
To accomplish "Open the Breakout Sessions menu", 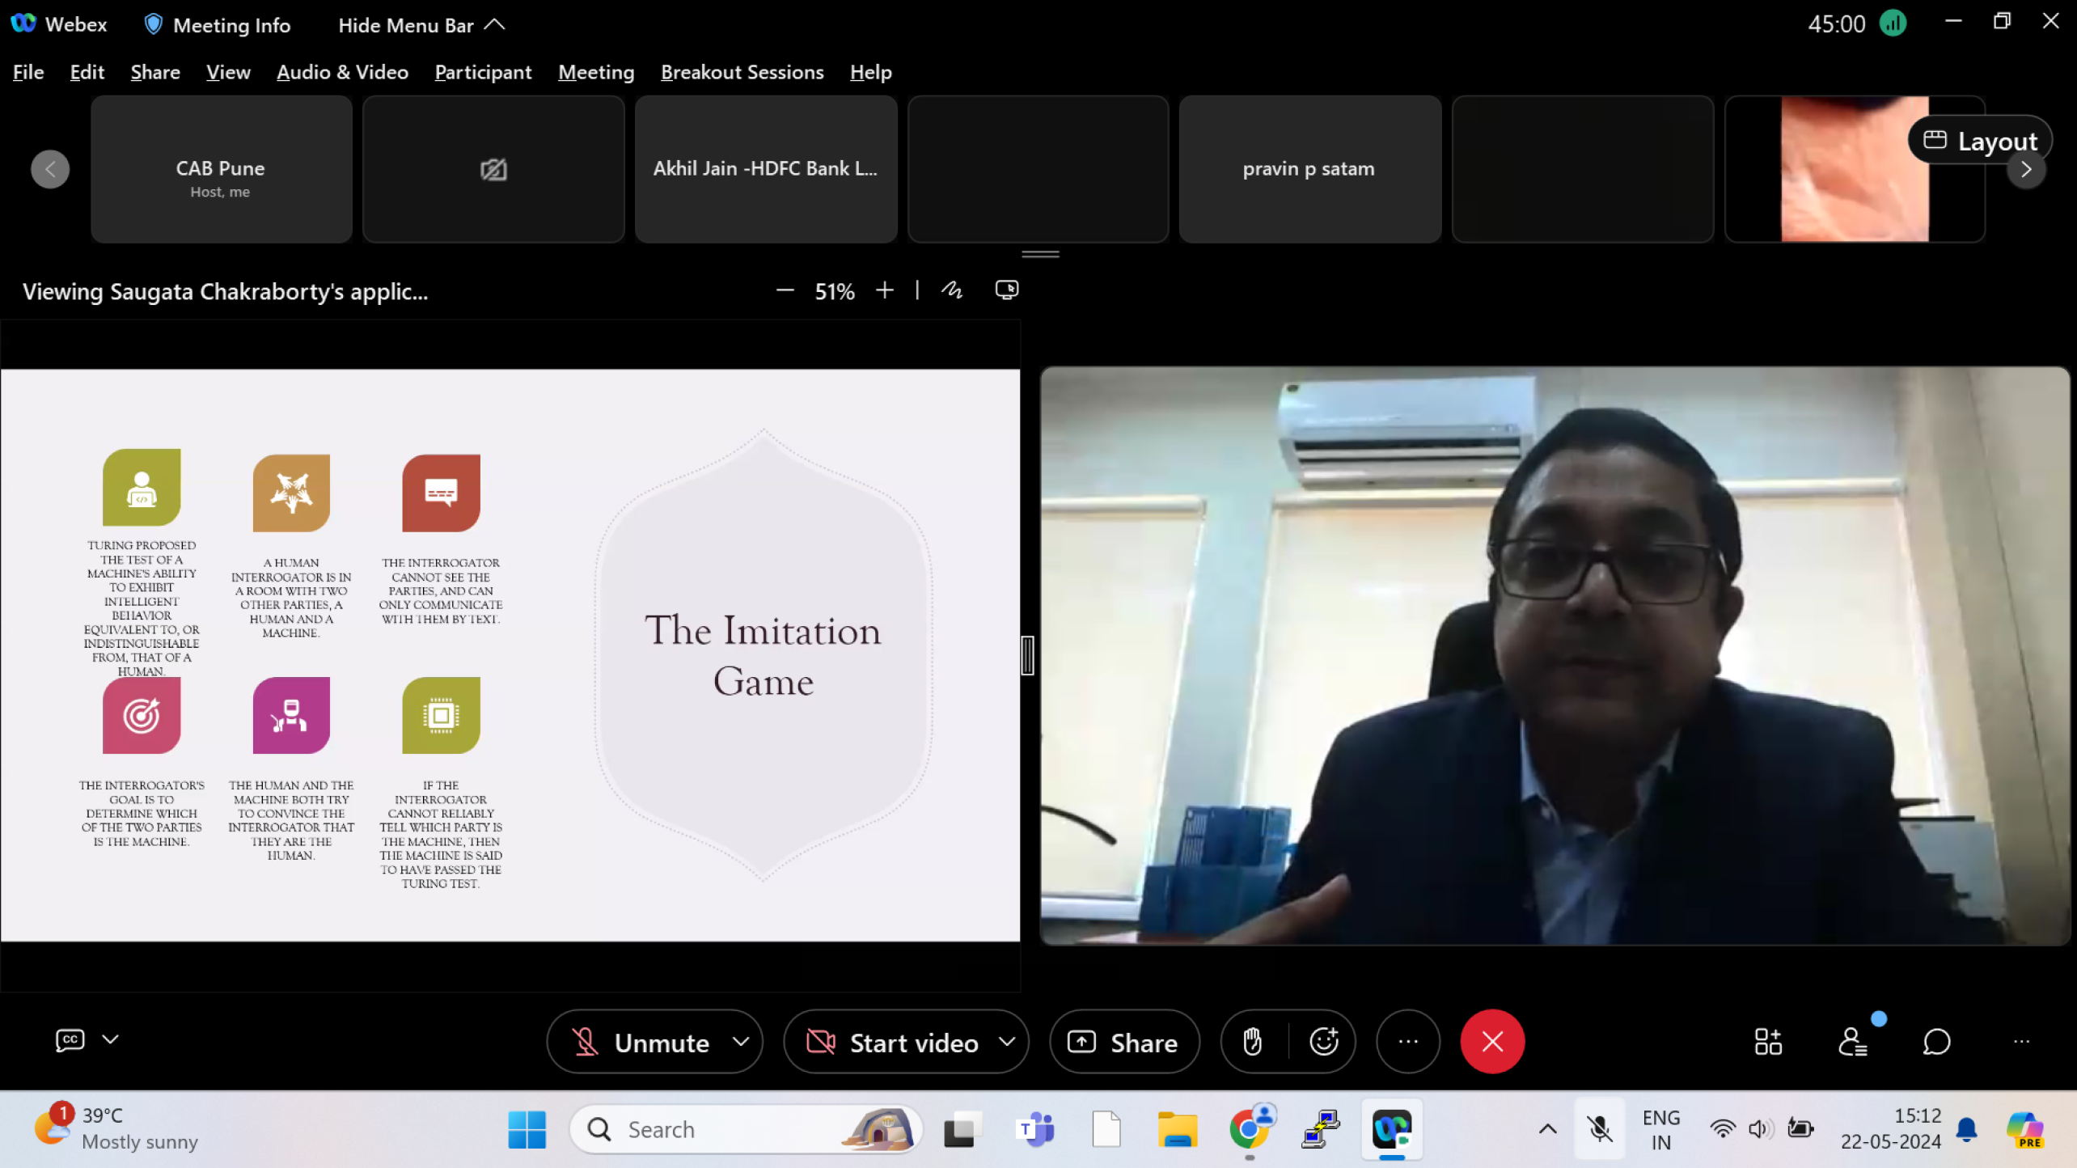I will pyautogui.click(x=742, y=72).
